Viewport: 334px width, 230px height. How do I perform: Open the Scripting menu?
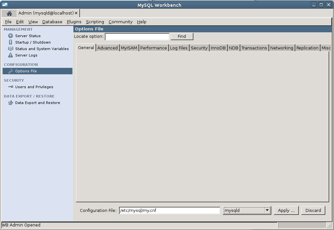pos(95,22)
